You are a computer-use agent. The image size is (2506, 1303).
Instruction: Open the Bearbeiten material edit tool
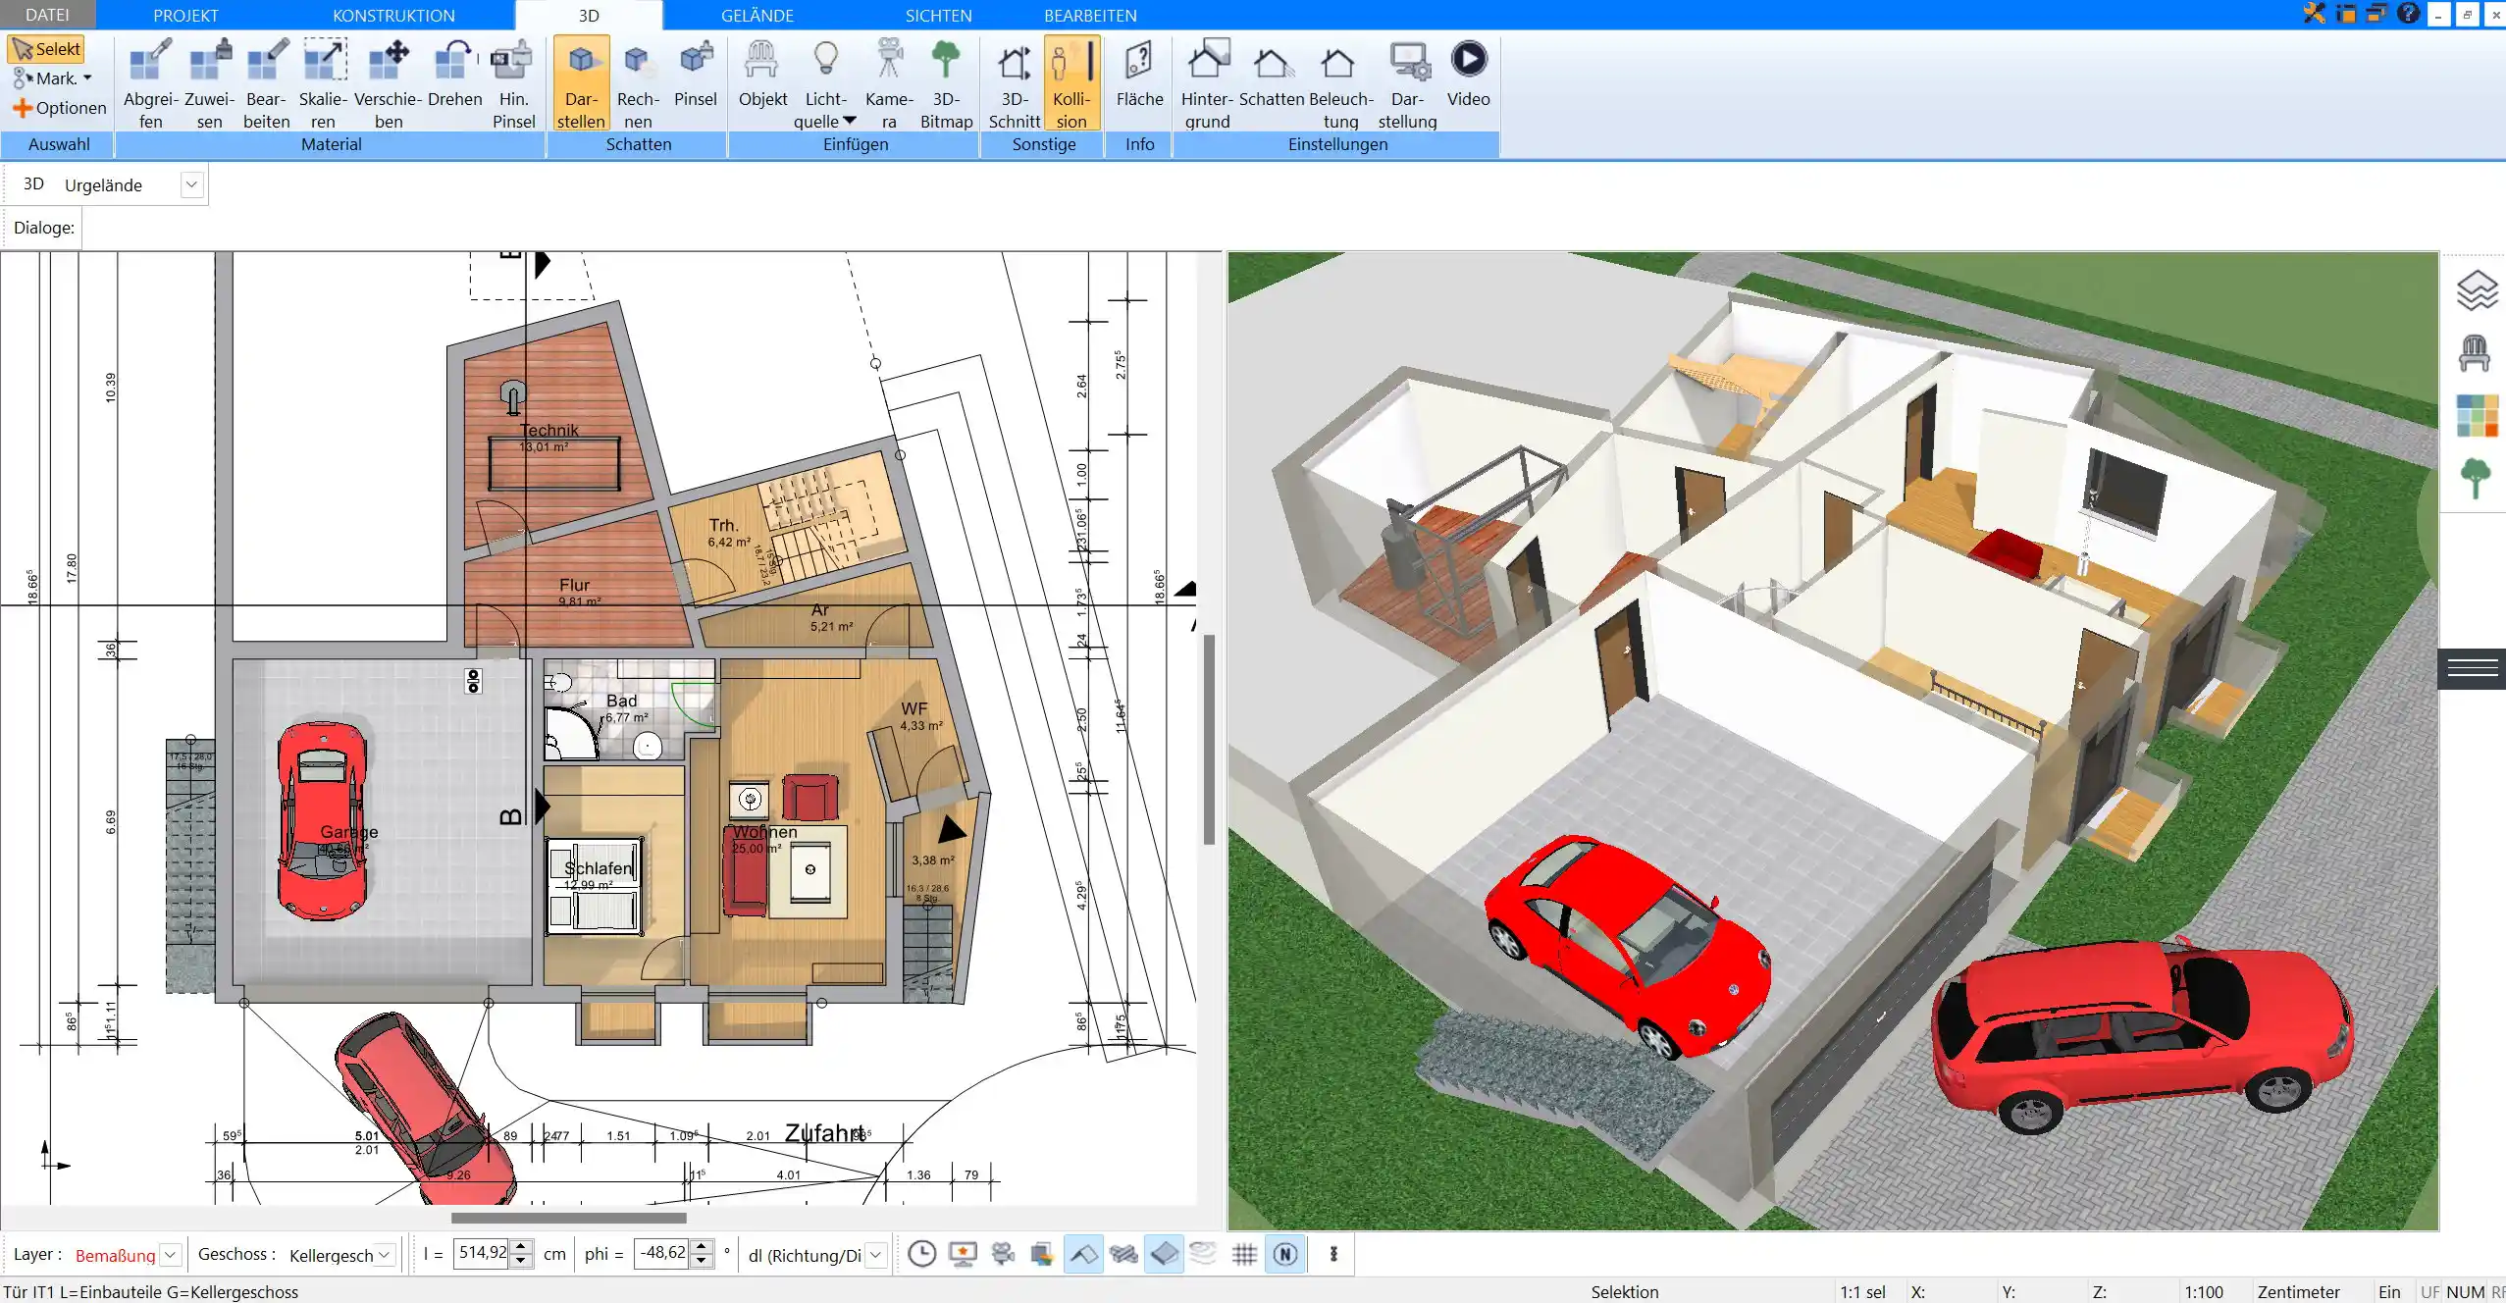267,83
